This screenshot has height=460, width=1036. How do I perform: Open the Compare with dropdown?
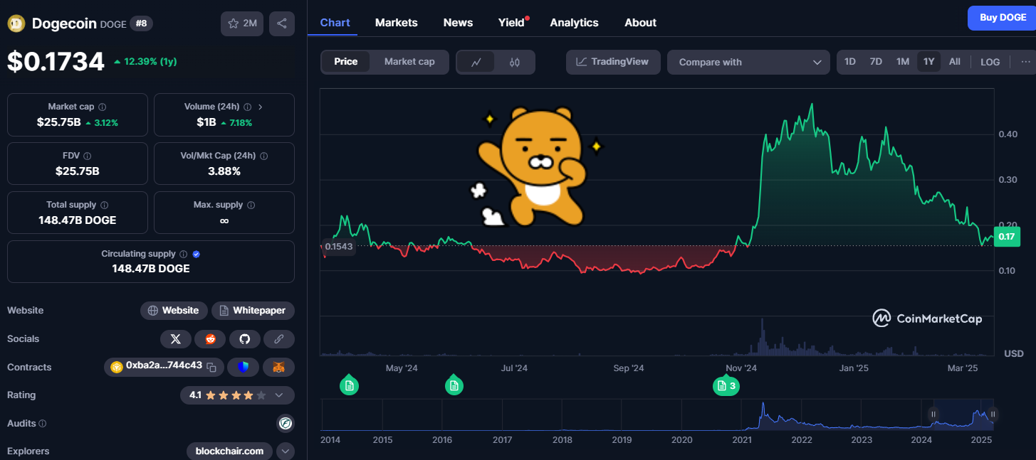(748, 62)
